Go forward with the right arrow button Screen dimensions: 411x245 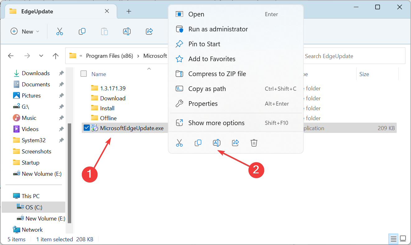[x=27, y=56]
